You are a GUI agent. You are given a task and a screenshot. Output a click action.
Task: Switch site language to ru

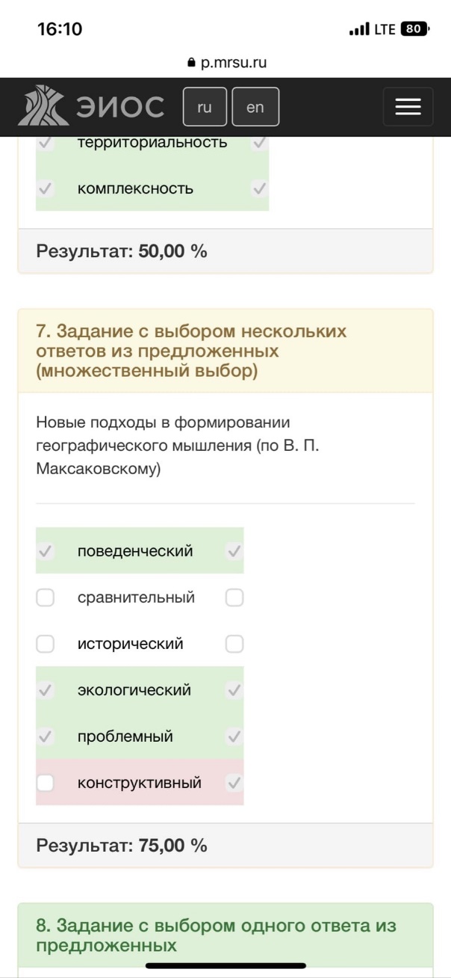pos(205,107)
